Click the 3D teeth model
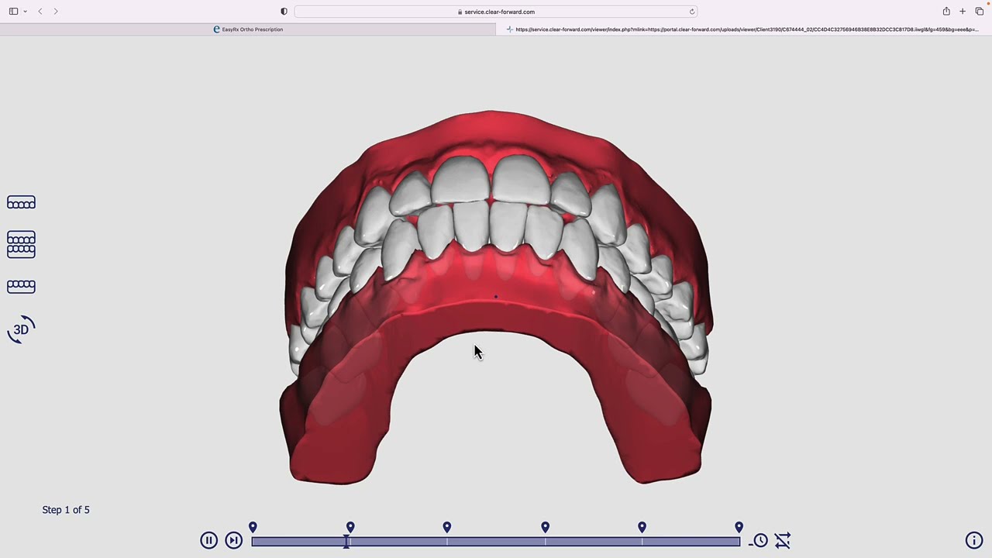This screenshot has width=992, height=558. [x=496, y=298]
